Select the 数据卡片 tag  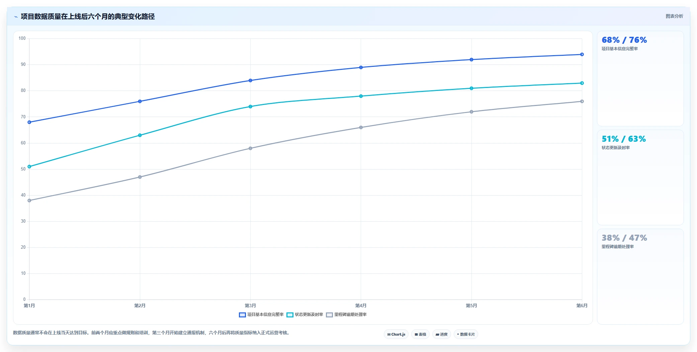coord(466,334)
